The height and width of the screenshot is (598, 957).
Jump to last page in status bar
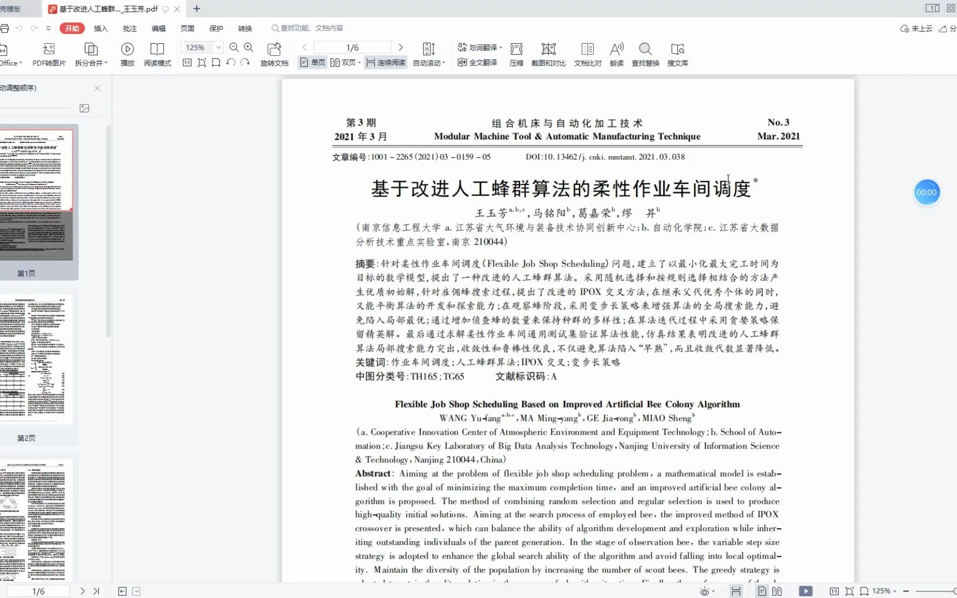point(96,591)
